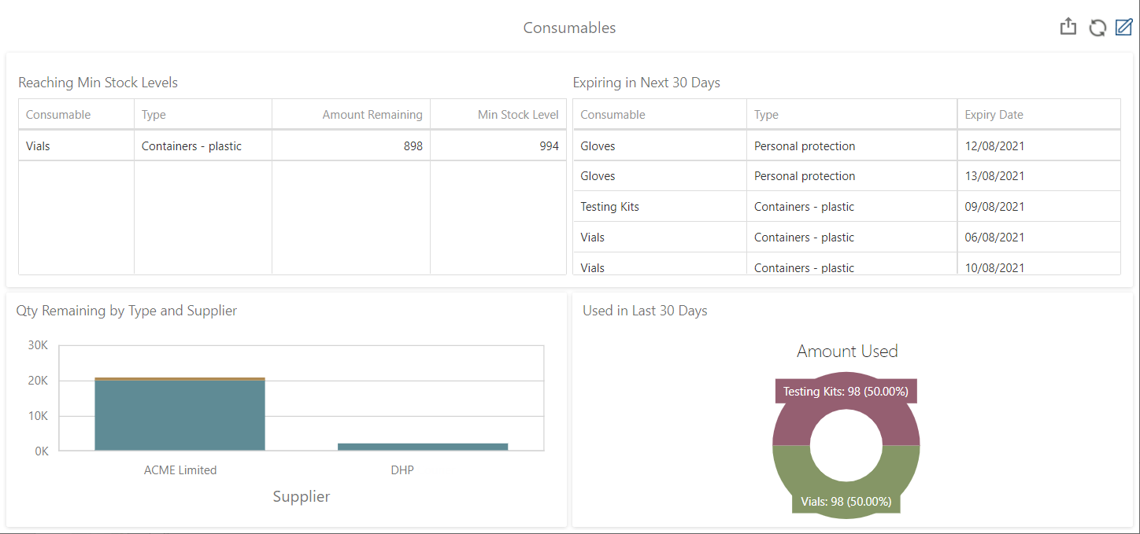Click the Vials: 98 (50.00%) label

coord(846,502)
